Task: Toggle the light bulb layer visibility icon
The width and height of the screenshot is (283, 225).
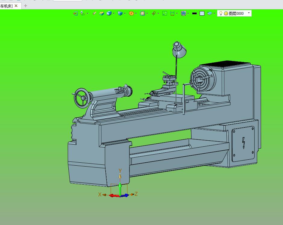Action: 221,13
